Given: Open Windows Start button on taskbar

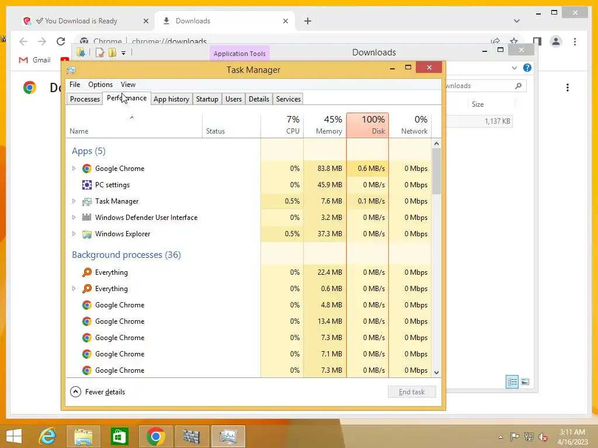Looking at the screenshot, I should click(x=14, y=436).
